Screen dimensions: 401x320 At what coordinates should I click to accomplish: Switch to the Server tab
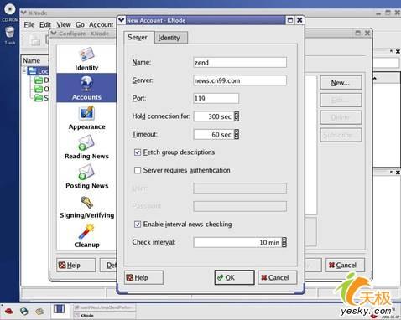138,37
